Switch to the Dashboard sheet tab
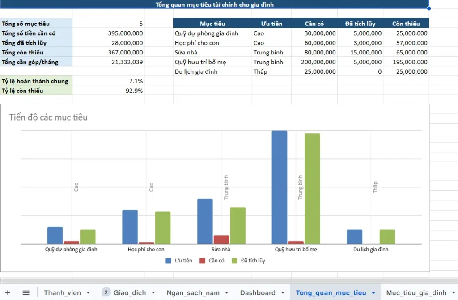Image resolution: width=458 pixels, height=300 pixels. 258,292
